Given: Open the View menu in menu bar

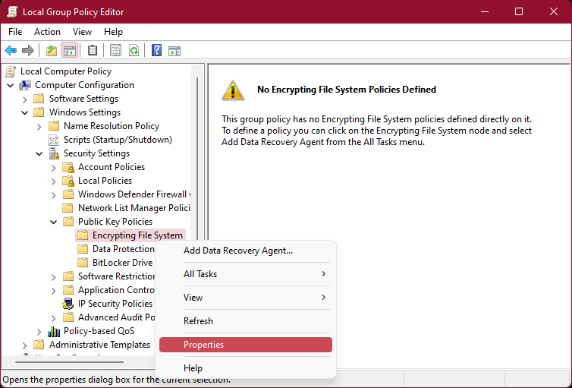Looking at the screenshot, I should (x=82, y=32).
